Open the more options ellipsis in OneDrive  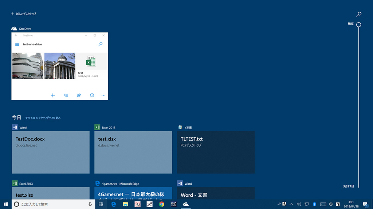[x=103, y=95]
